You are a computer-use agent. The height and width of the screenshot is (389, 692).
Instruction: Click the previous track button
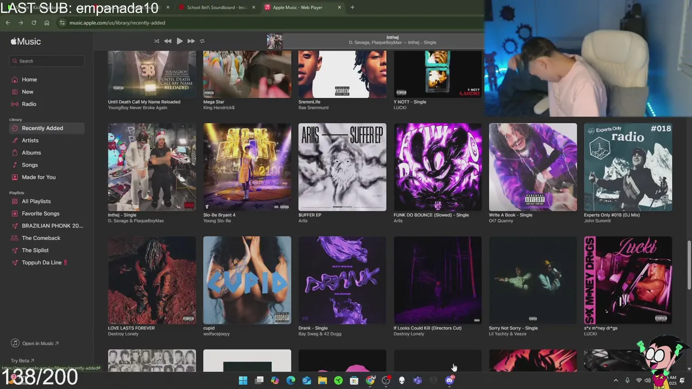[x=168, y=41]
